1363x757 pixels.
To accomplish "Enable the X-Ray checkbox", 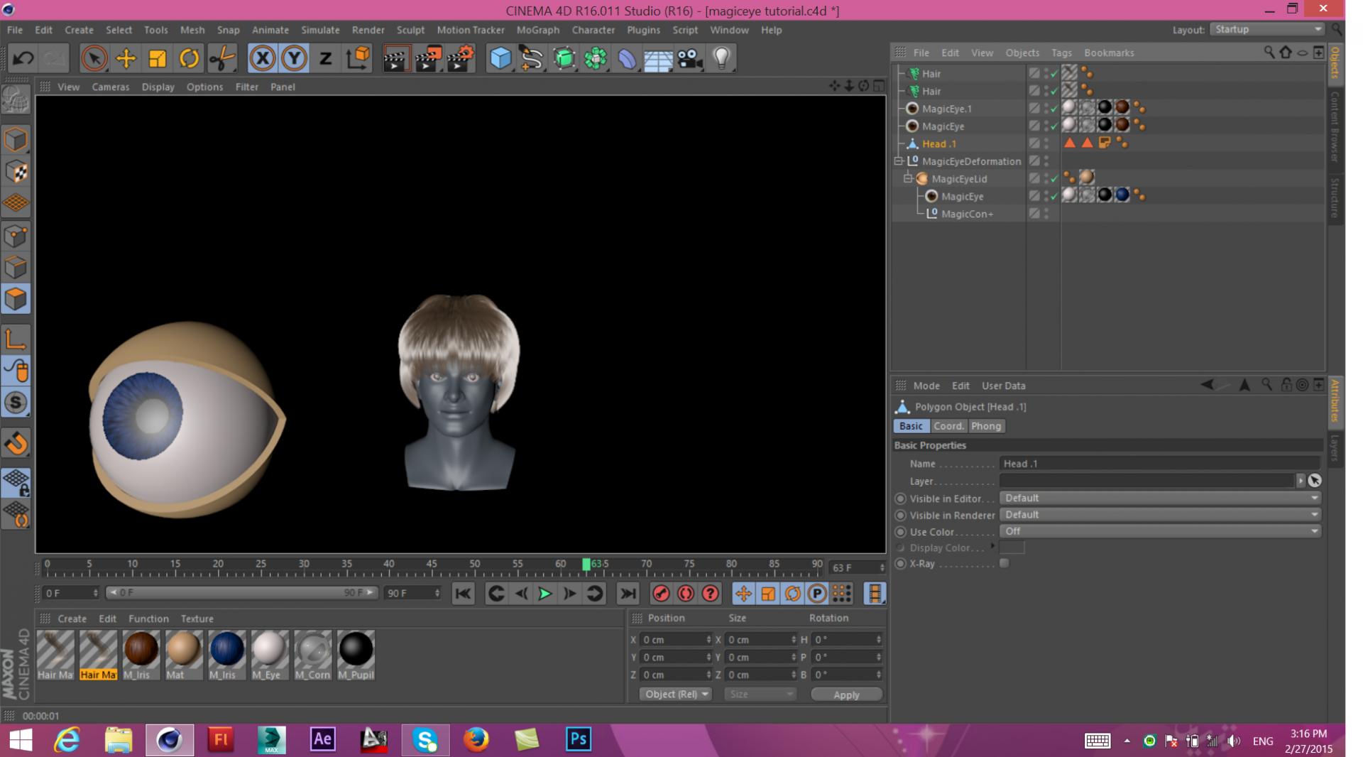I will point(1004,563).
